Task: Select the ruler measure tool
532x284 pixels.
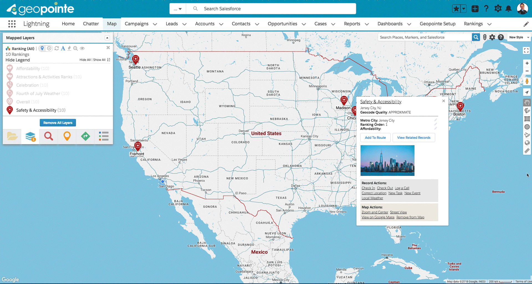Action: coord(527,151)
